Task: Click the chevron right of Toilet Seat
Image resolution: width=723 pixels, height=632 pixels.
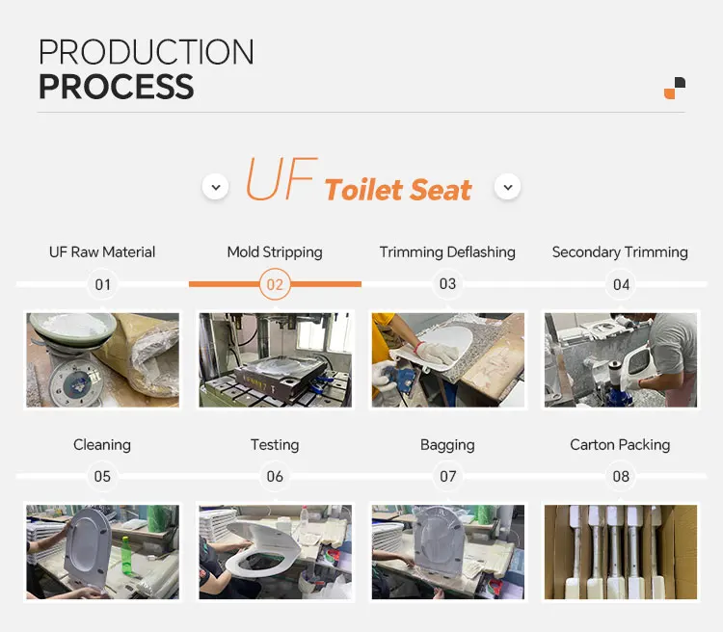Action: (507, 187)
